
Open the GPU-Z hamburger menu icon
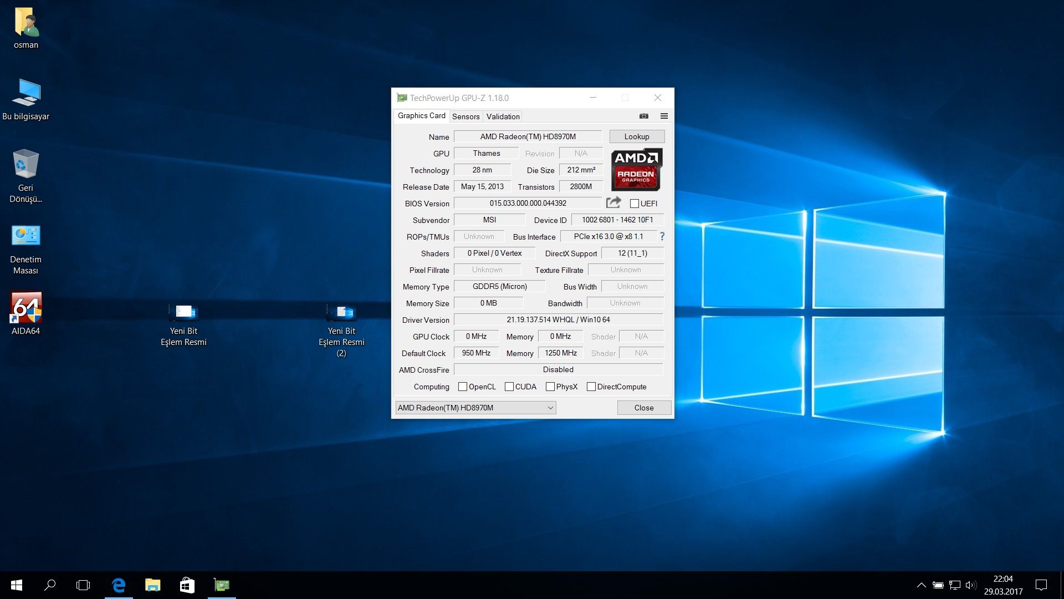point(664,116)
